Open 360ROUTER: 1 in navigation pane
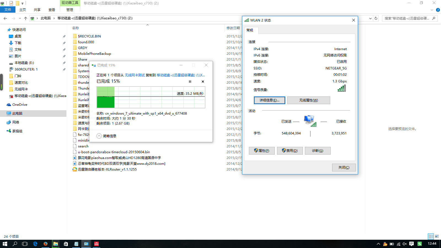 click(26, 69)
